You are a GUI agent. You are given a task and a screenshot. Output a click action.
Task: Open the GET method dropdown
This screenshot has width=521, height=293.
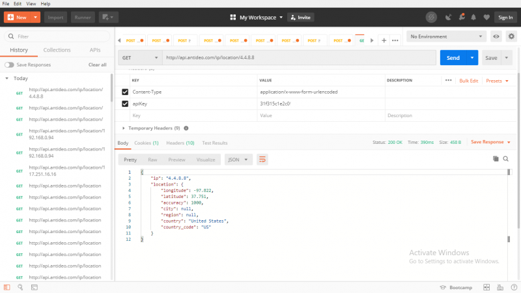coord(140,58)
